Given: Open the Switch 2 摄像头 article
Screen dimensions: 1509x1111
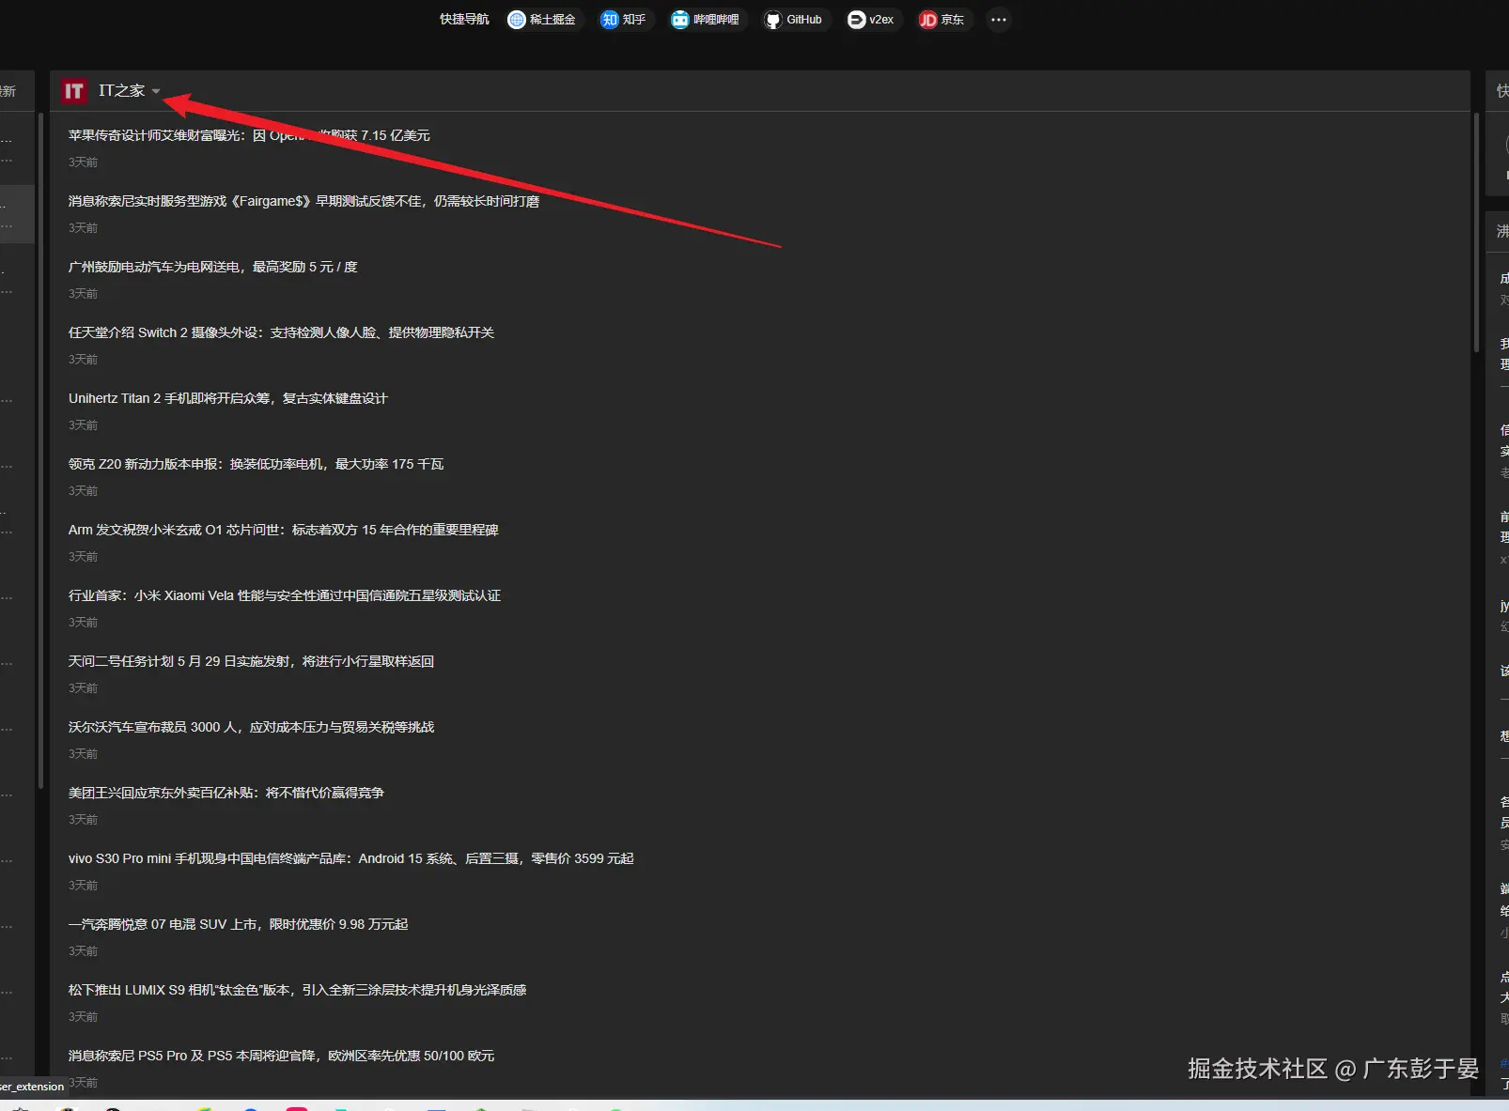Looking at the screenshot, I should [281, 332].
